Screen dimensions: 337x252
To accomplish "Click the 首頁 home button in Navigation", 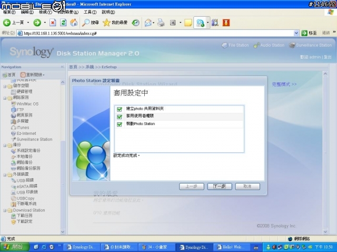I will pos(9,75).
